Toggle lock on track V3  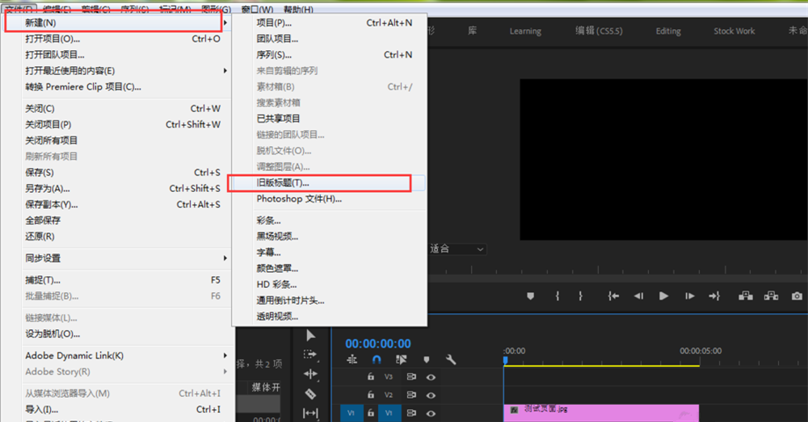click(x=371, y=377)
